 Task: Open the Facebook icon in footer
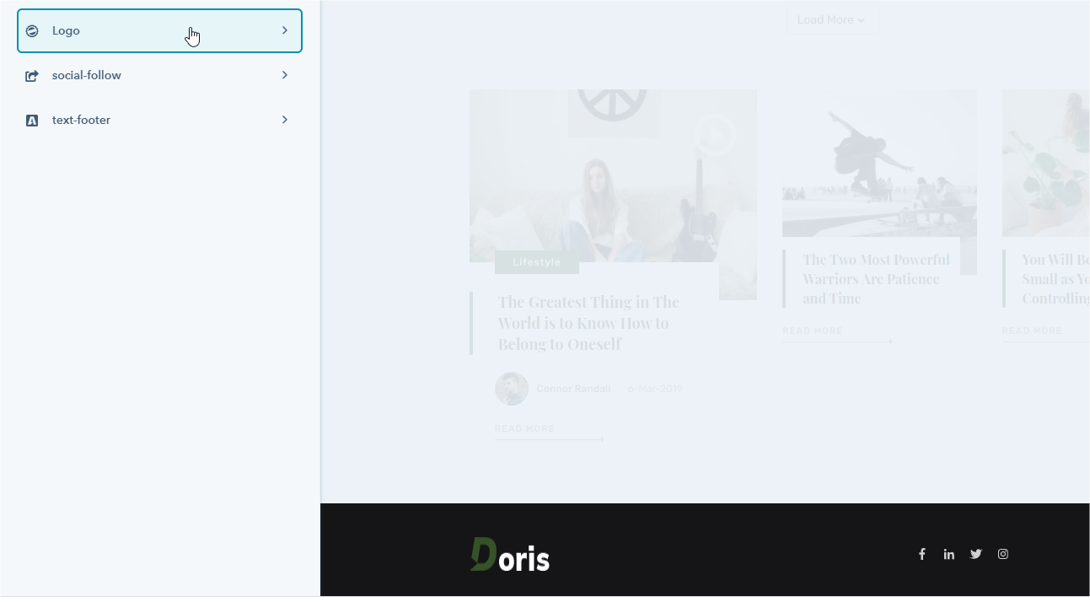(922, 554)
